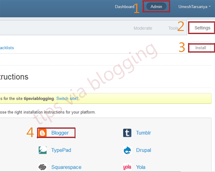Open Tumblr installation instructions link
This screenshot has width=215, height=172.
tap(143, 133)
